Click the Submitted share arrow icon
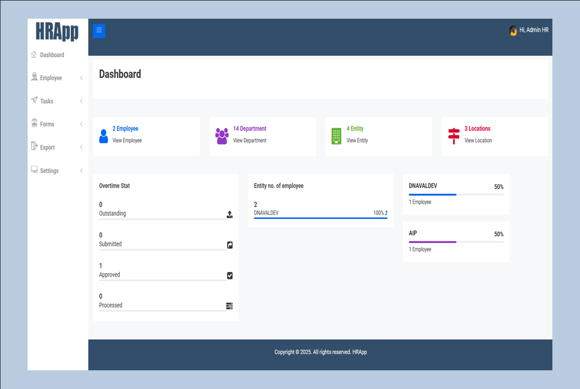 [229, 245]
